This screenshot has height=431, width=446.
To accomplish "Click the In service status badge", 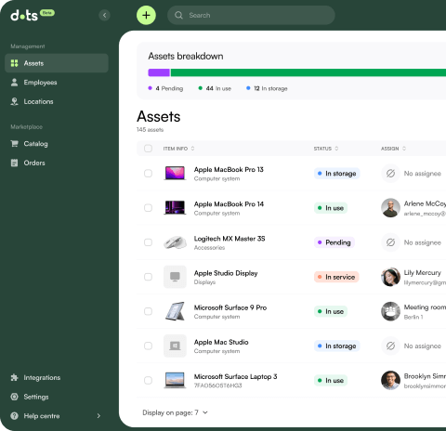I will pos(336,277).
